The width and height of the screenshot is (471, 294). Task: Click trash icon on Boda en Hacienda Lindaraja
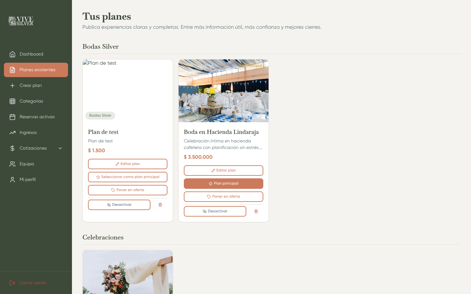click(256, 211)
